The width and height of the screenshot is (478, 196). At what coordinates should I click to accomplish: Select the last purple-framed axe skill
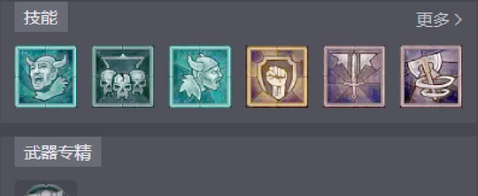pos(431,76)
